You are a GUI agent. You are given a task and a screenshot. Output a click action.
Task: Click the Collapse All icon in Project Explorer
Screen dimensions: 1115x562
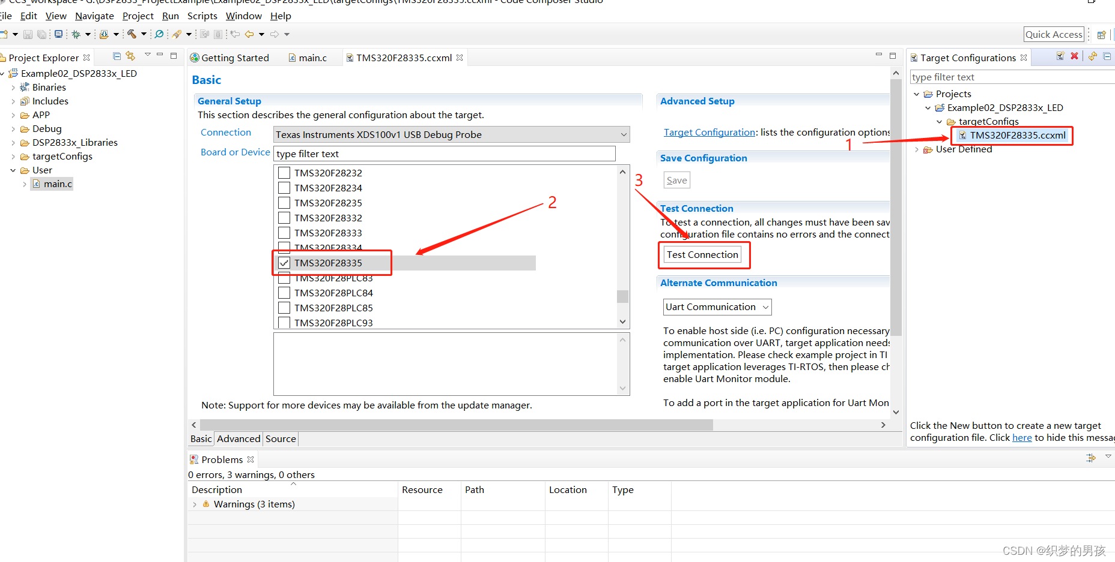pos(117,56)
